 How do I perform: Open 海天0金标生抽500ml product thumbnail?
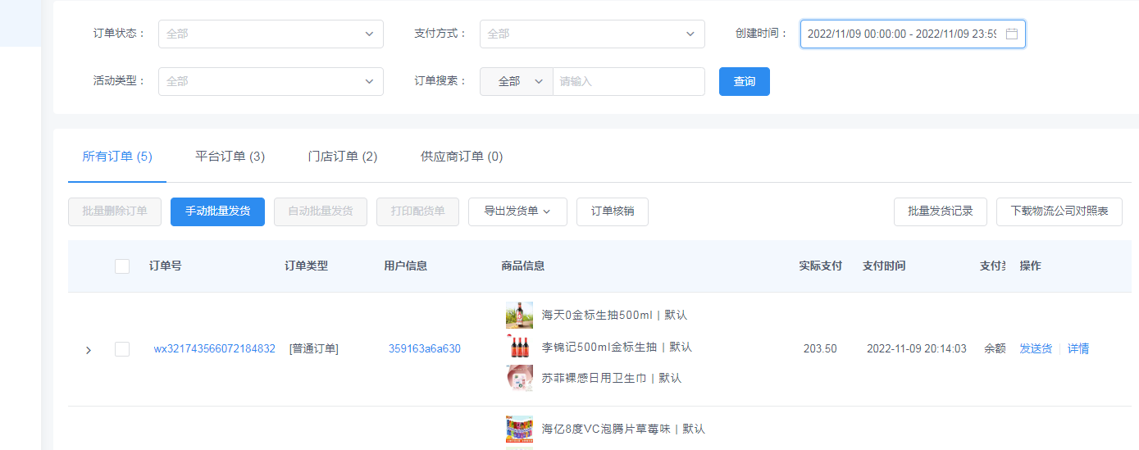point(519,315)
